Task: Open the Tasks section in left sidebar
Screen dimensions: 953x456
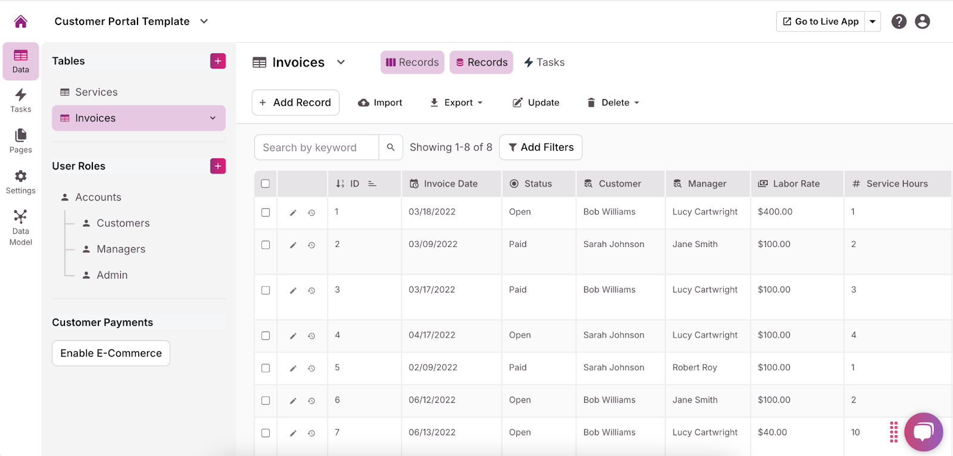Action: click(21, 100)
